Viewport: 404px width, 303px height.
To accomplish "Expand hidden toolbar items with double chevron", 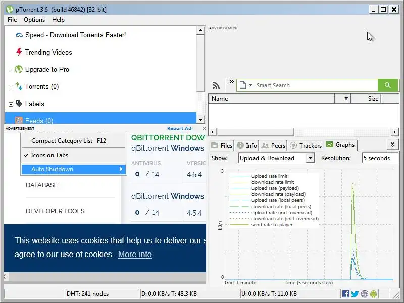I will [x=231, y=82].
